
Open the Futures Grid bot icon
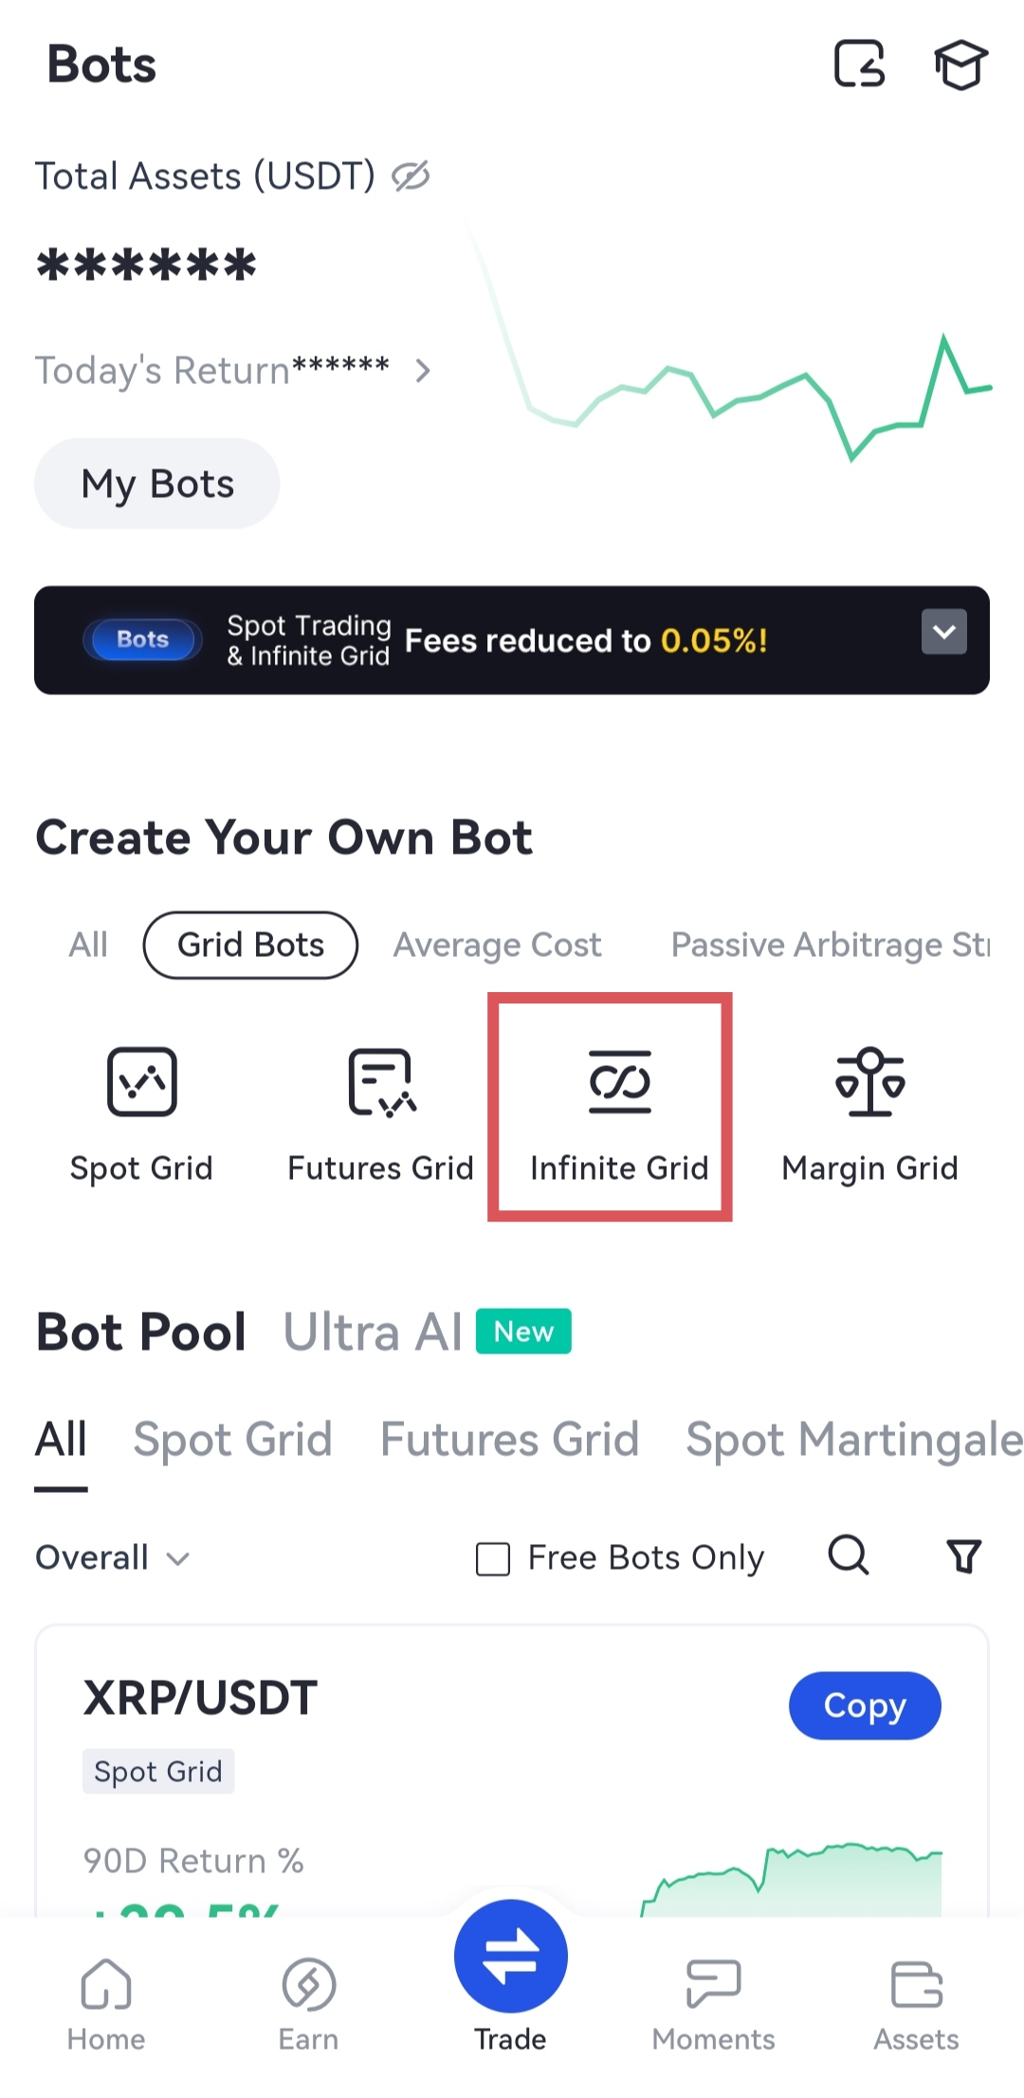pos(381,1082)
